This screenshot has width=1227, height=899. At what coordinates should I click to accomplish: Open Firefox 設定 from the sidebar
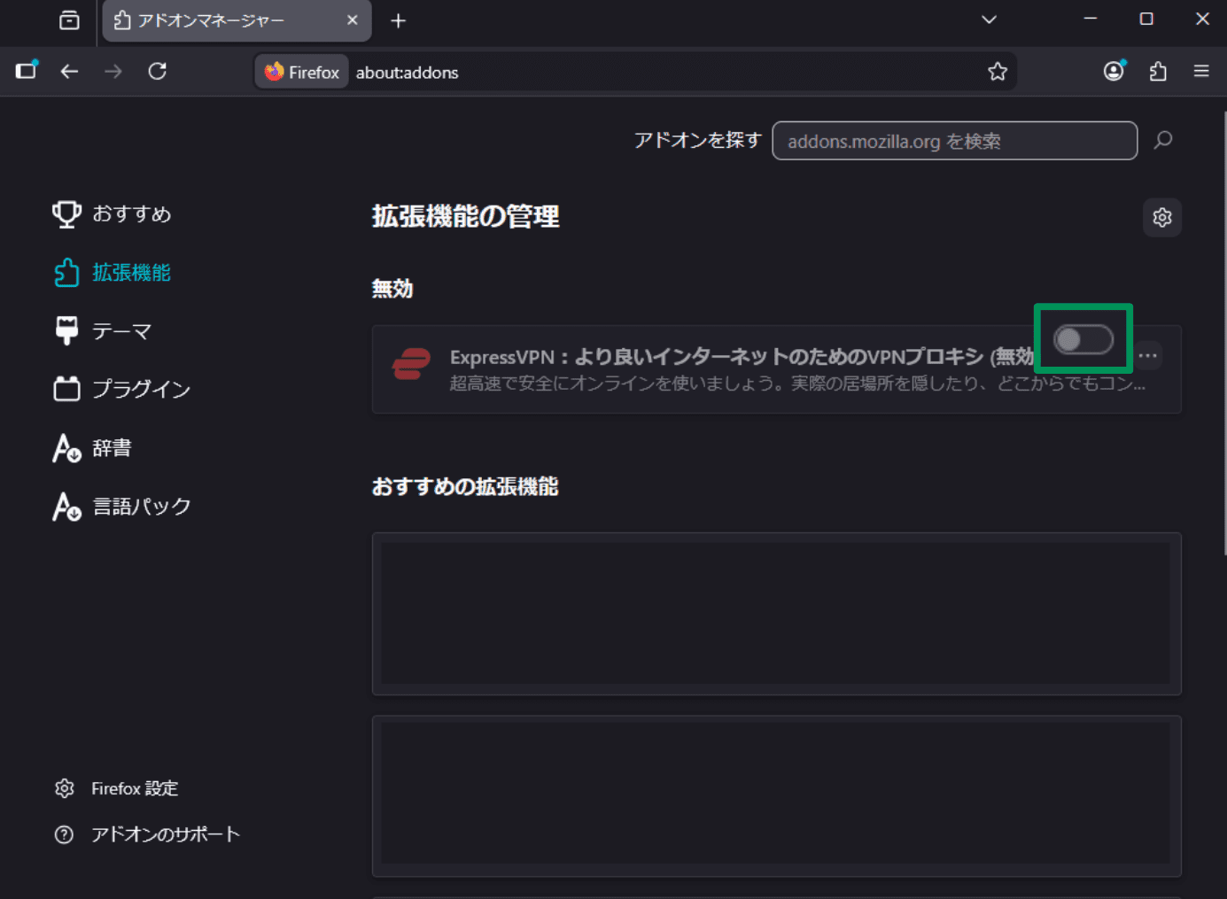[134, 787]
